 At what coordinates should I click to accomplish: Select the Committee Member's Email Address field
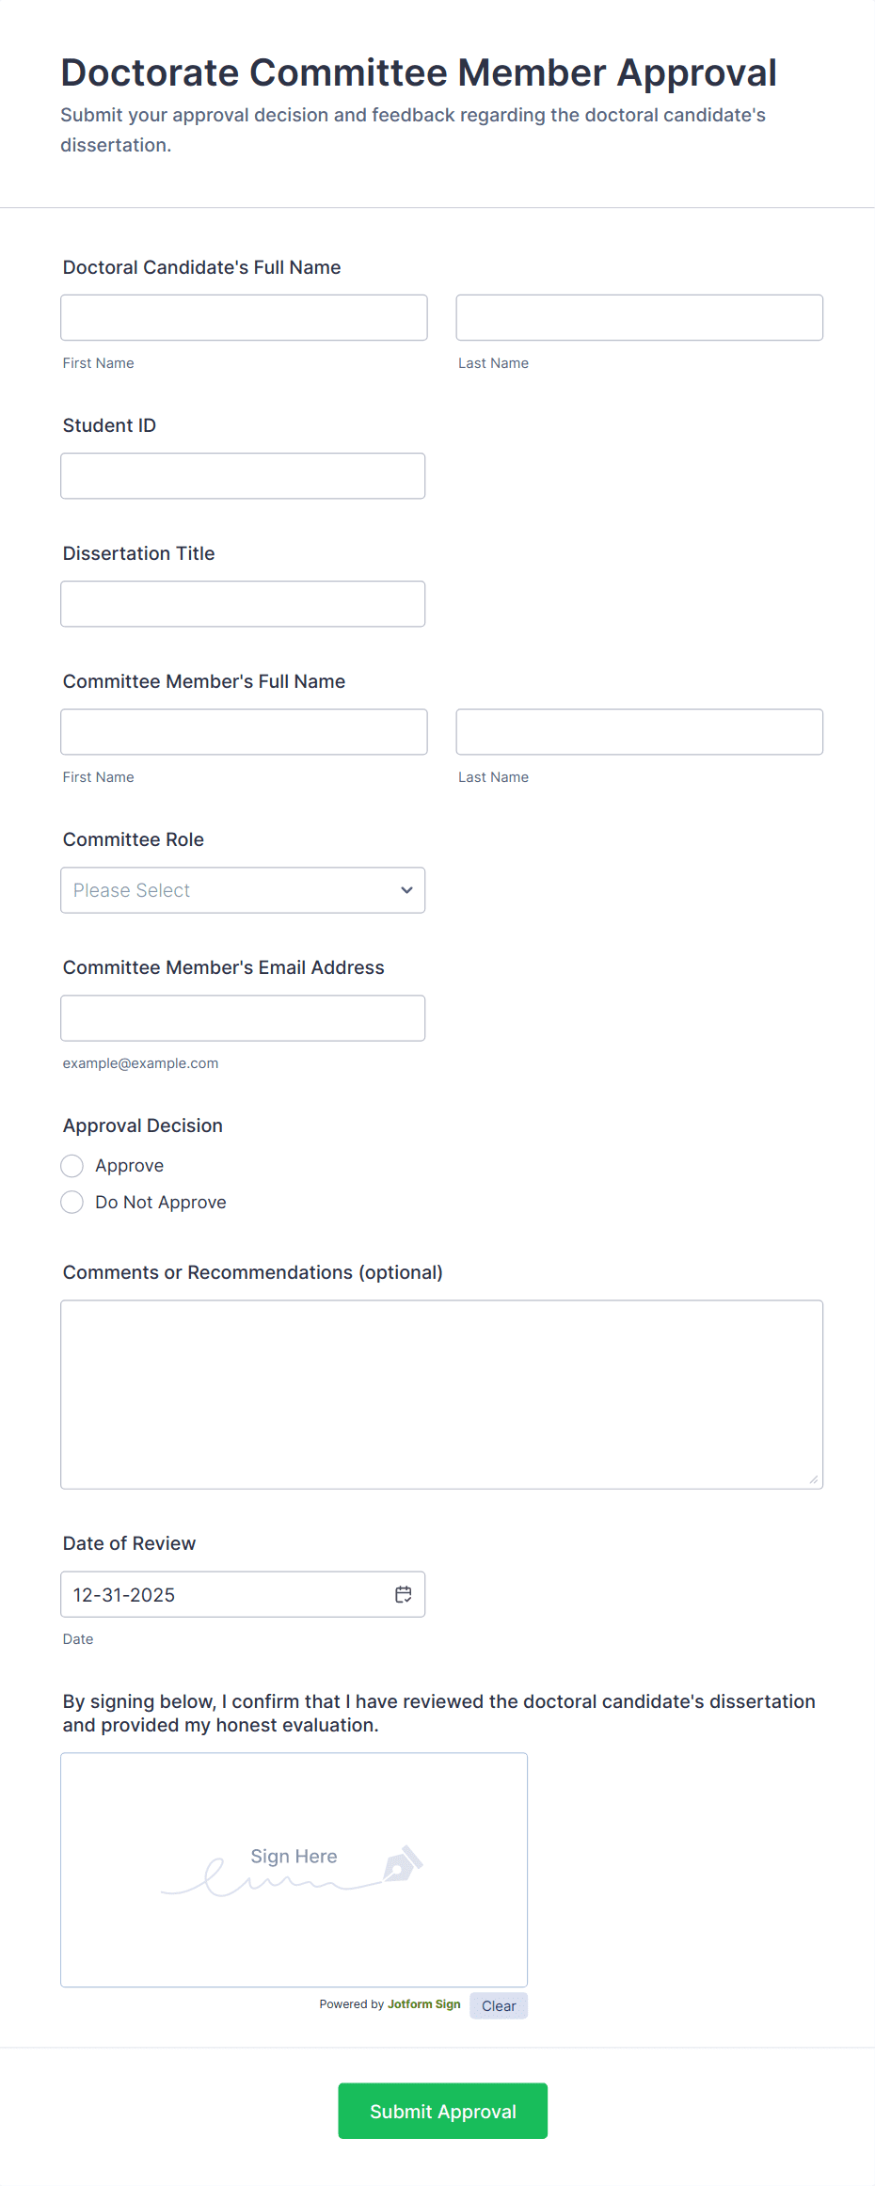[x=242, y=1017]
